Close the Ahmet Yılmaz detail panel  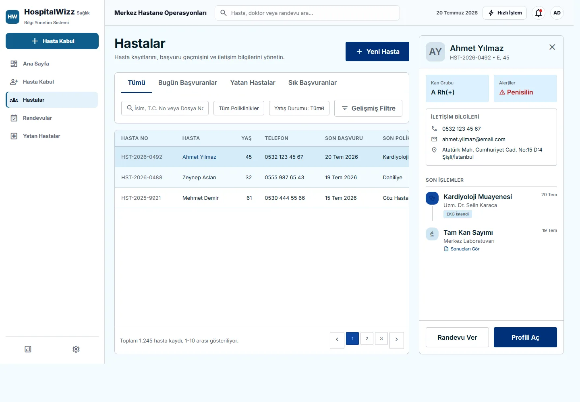pyautogui.click(x=552, y=47)
